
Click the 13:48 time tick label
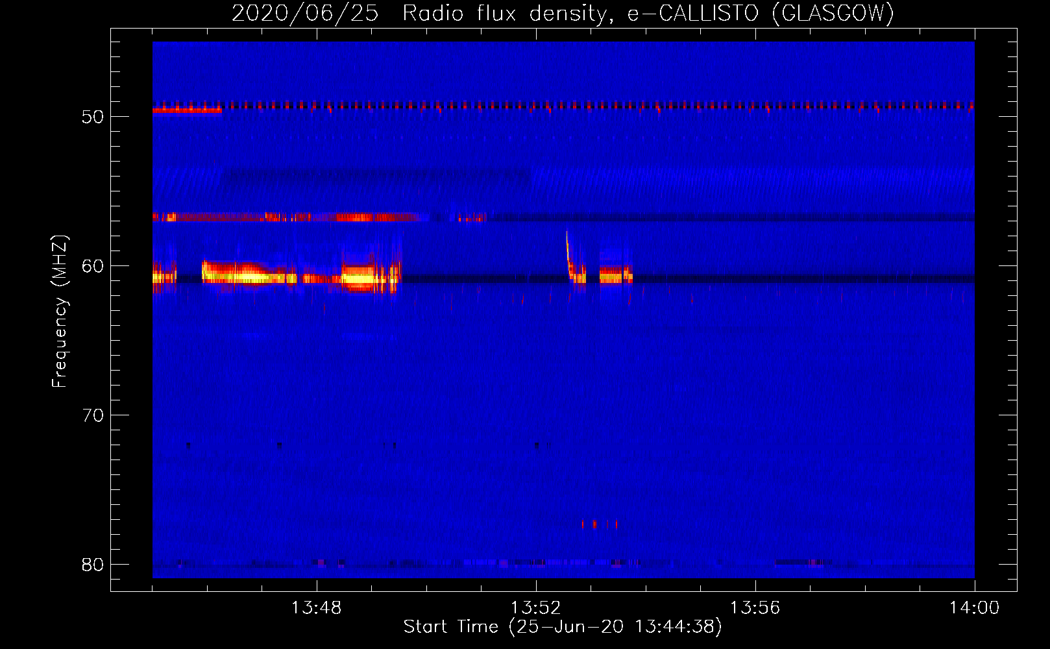point(316,608)
